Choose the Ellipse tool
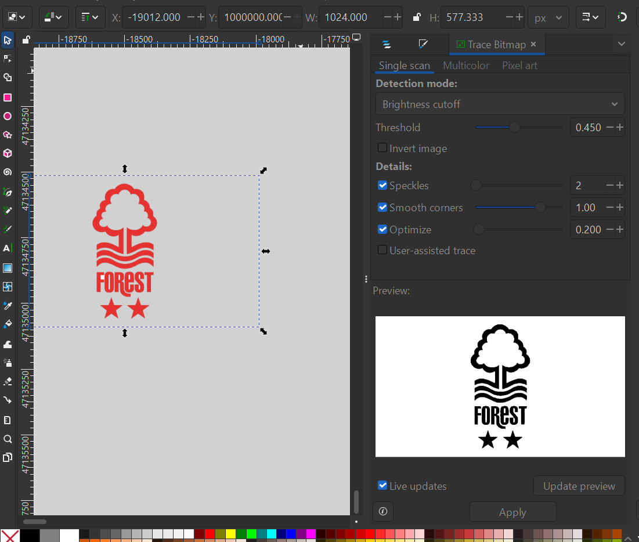 point(8,116)
